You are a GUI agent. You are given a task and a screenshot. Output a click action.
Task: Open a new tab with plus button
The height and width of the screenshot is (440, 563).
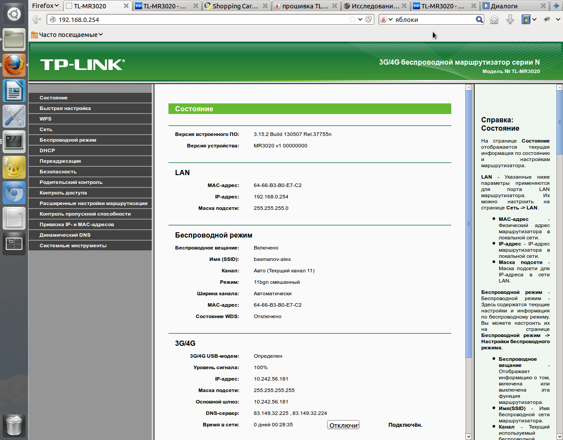click(x=556, y=6)
